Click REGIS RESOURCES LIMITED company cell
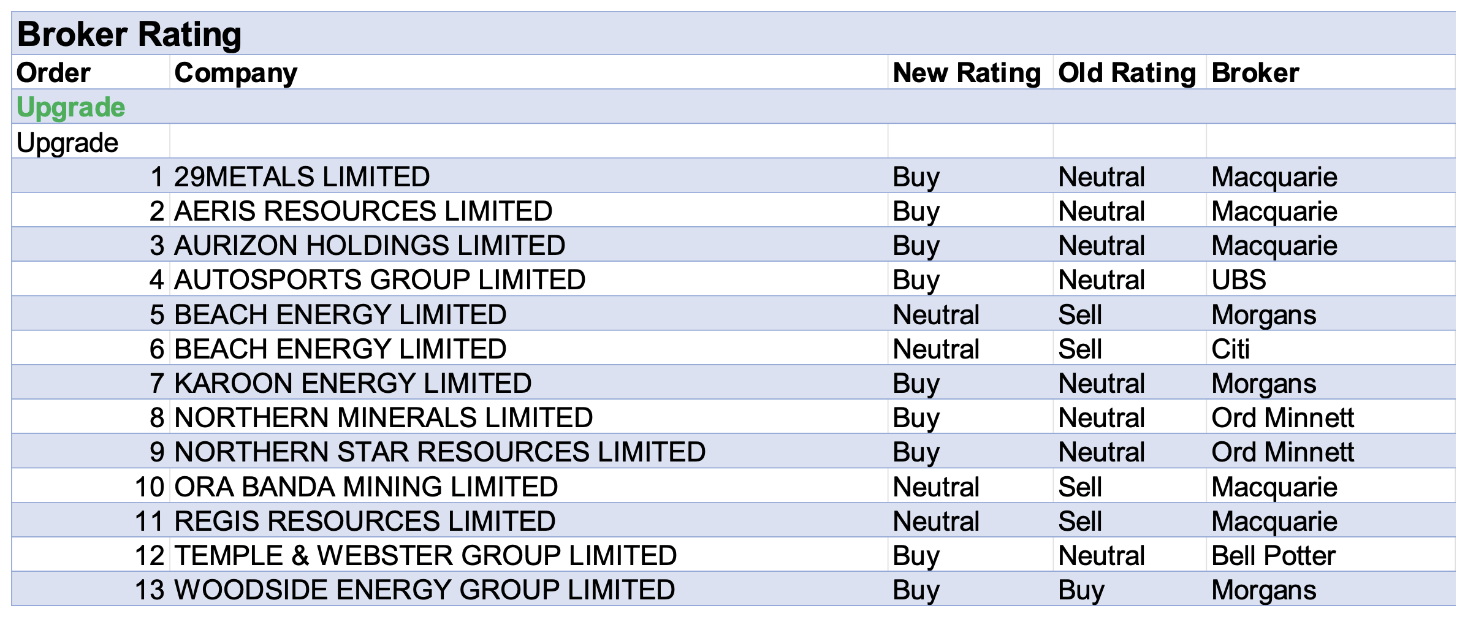This screenshot has height=619, width=1465. click(x=365, y=521)
